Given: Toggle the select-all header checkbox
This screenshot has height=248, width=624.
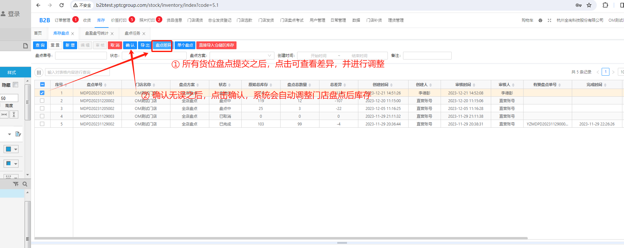Looking at the screenshot, I should tap(42, 84).
